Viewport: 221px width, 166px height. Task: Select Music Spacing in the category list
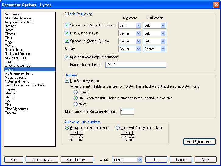16,77
